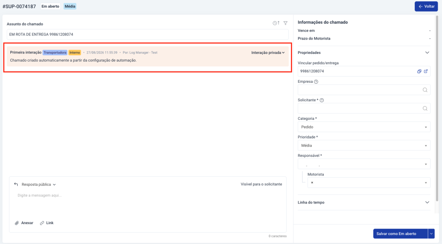Viewport: 442px width, 244px height.
Task: Click the Solicitante help question icon
Action: (322, 100)
